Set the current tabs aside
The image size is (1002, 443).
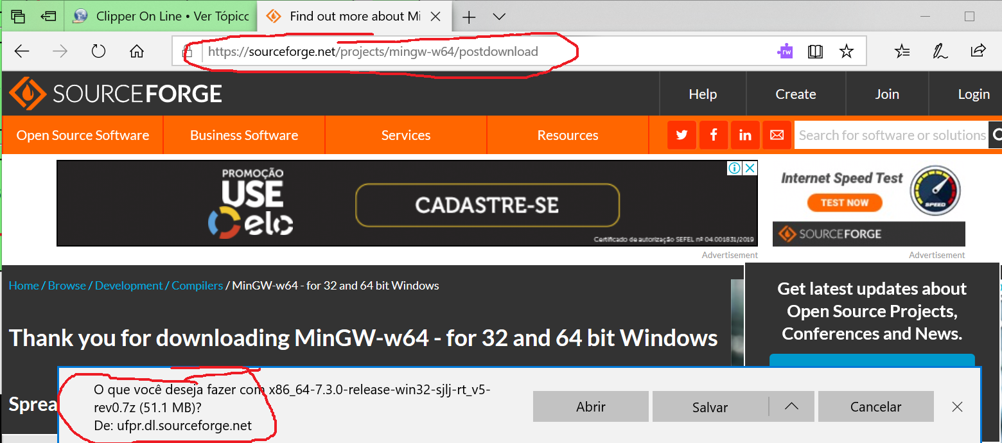pos(48,16)
